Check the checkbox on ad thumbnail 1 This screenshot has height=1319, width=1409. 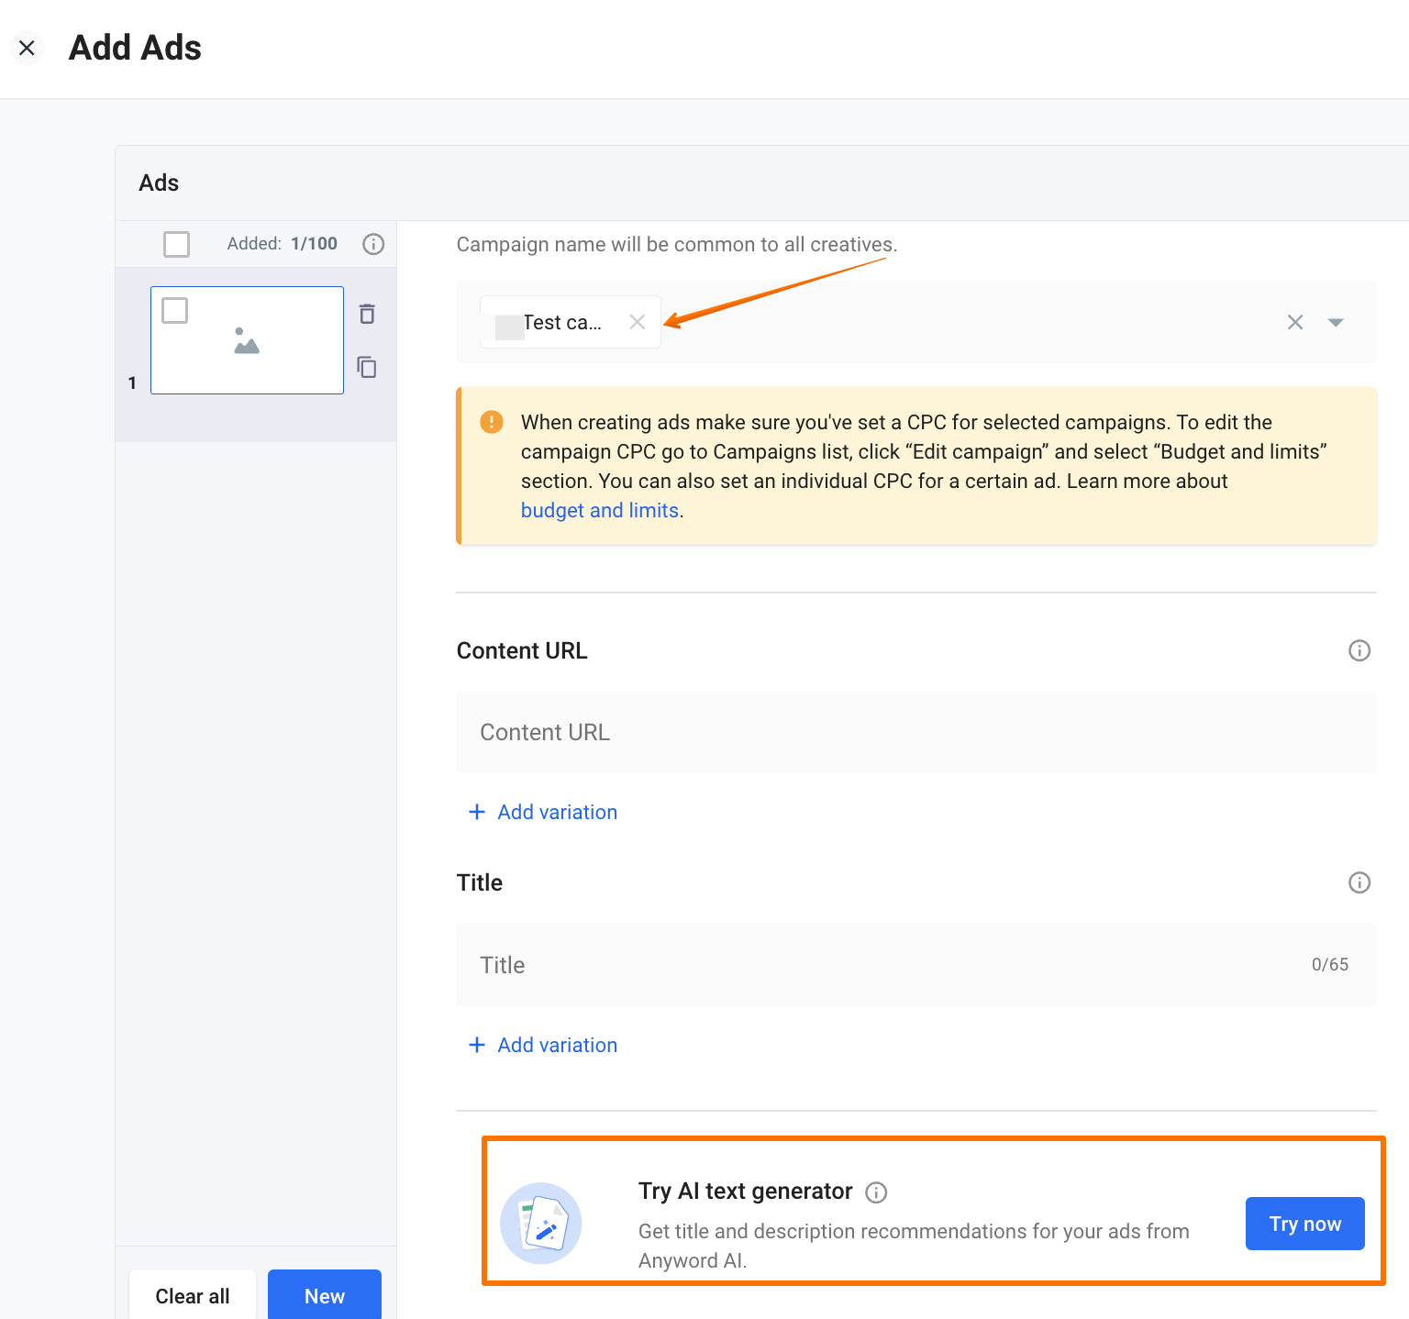[x=175, y=310]
